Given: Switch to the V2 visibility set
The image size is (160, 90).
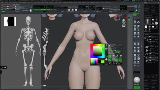Looking at the screenshot, I should click(x=147, y=38).
